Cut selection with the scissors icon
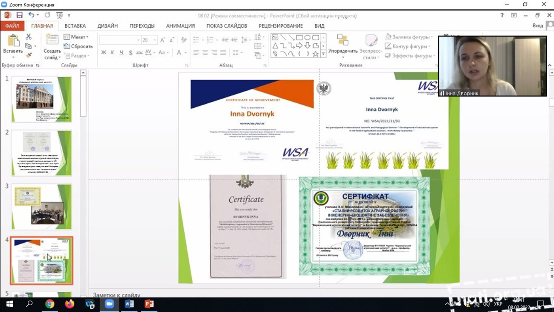 tap(29, 37)
